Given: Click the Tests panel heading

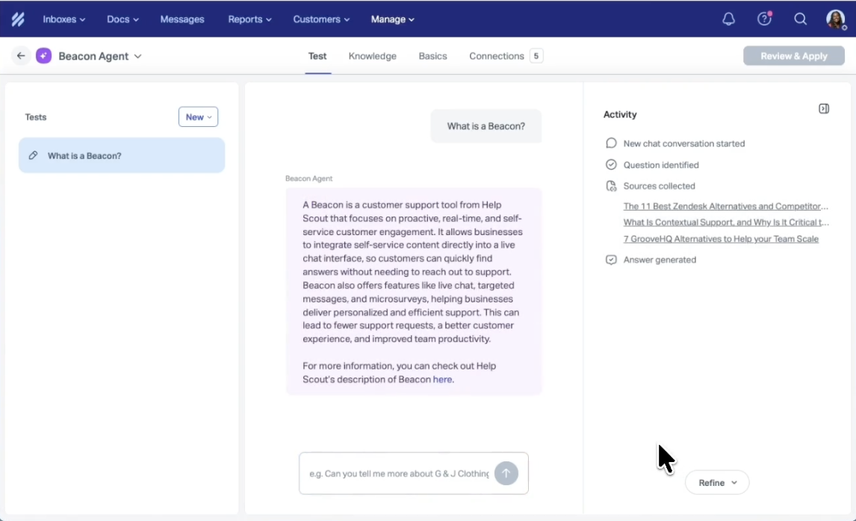Looking at the screenshot, I should coord(36,116).
